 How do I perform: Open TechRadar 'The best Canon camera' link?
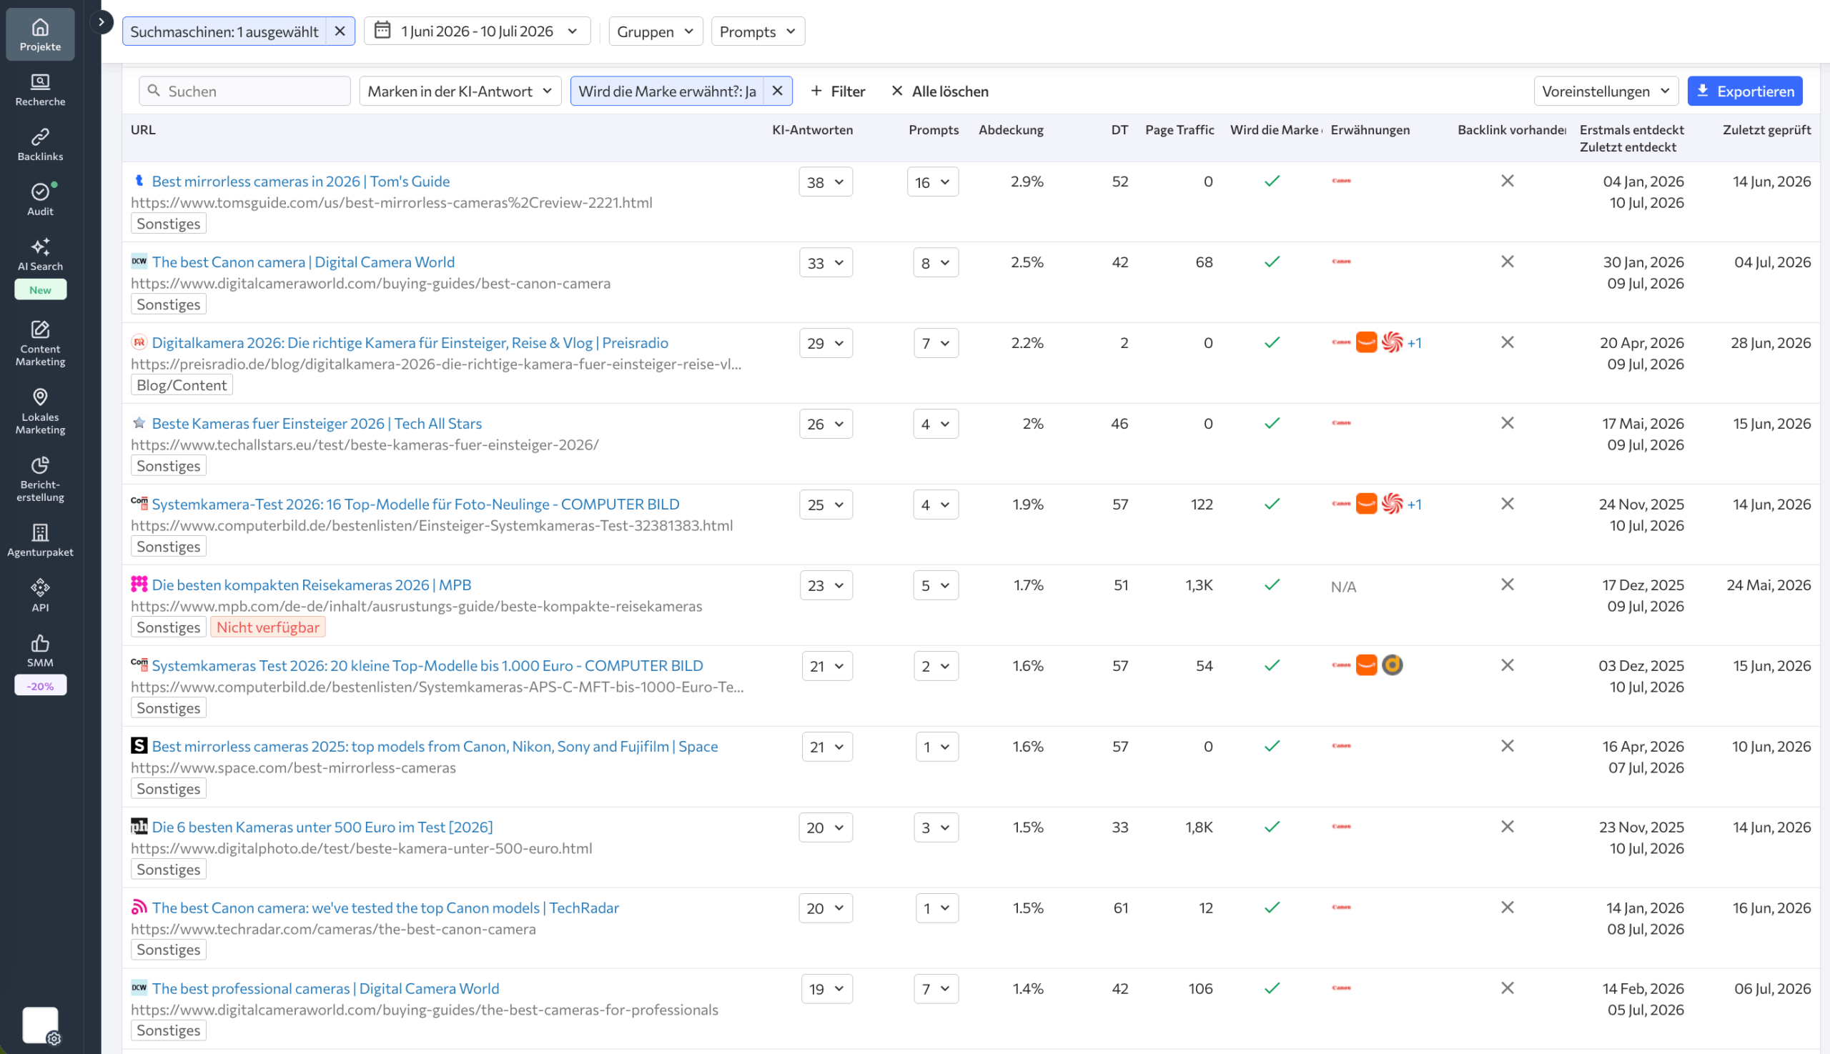click(x=385, y=908)
